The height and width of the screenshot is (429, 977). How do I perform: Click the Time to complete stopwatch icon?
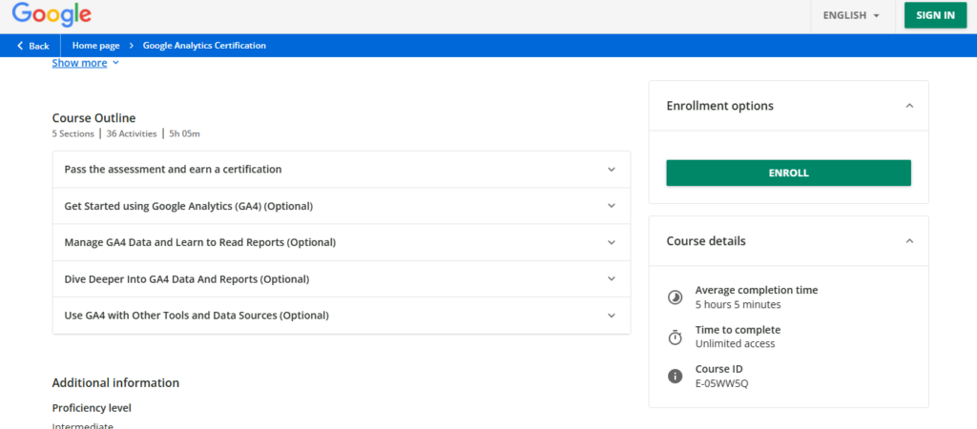[675, 337]
